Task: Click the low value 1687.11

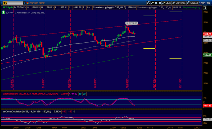Action: pyautogui.click(x=63, y=8)
